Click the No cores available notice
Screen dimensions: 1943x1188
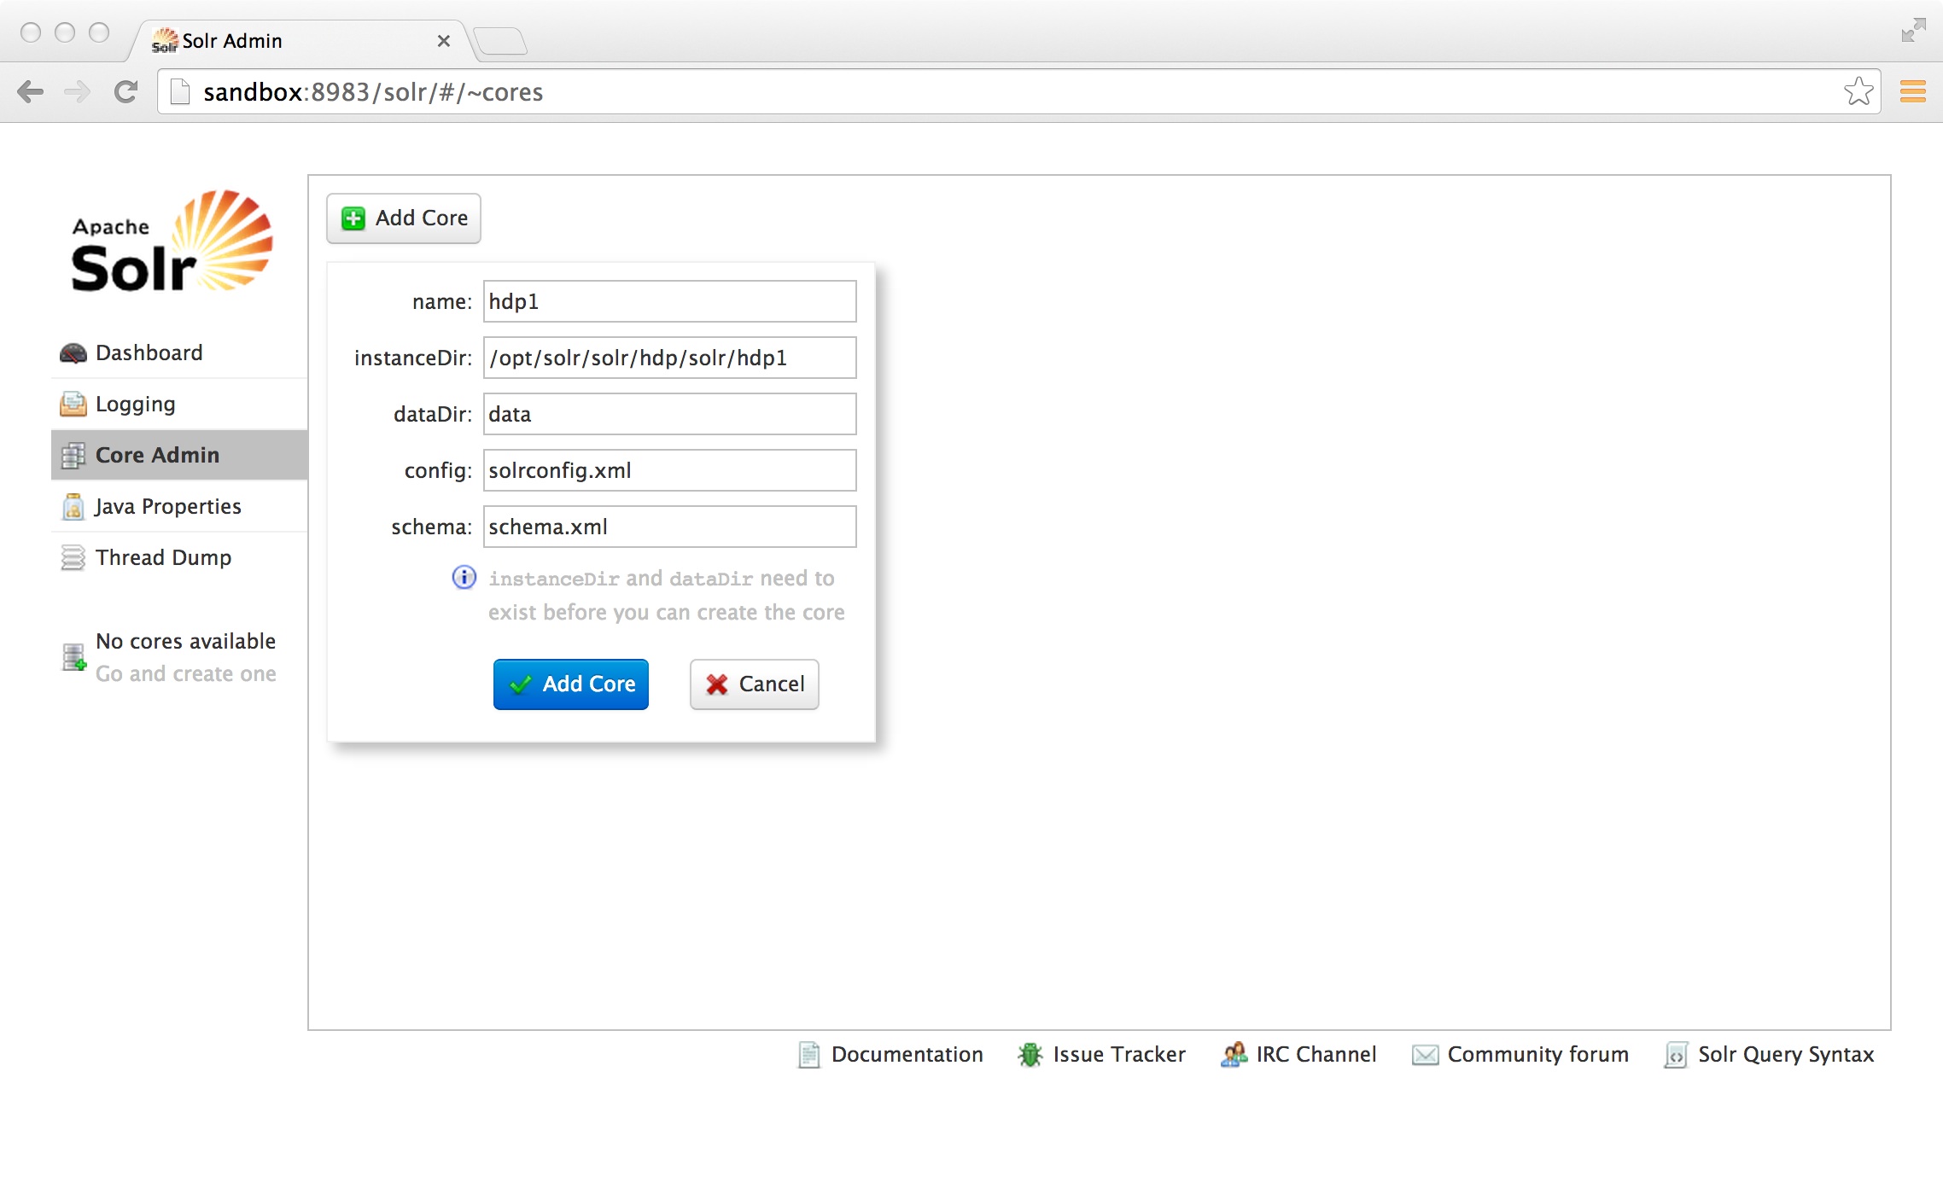point(185,641)
